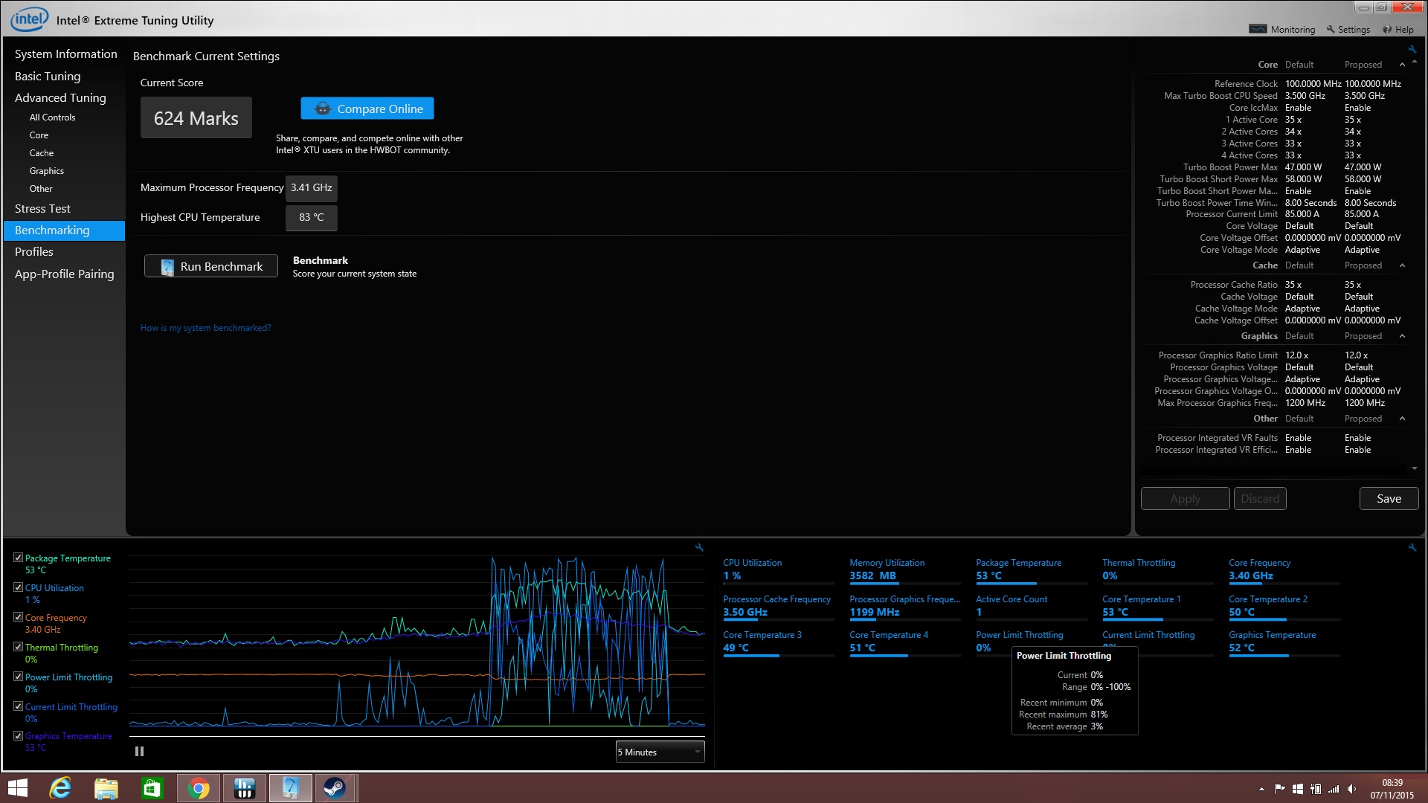
Task: Open the Monitoring icon in the header
Action: point(1258,29)
